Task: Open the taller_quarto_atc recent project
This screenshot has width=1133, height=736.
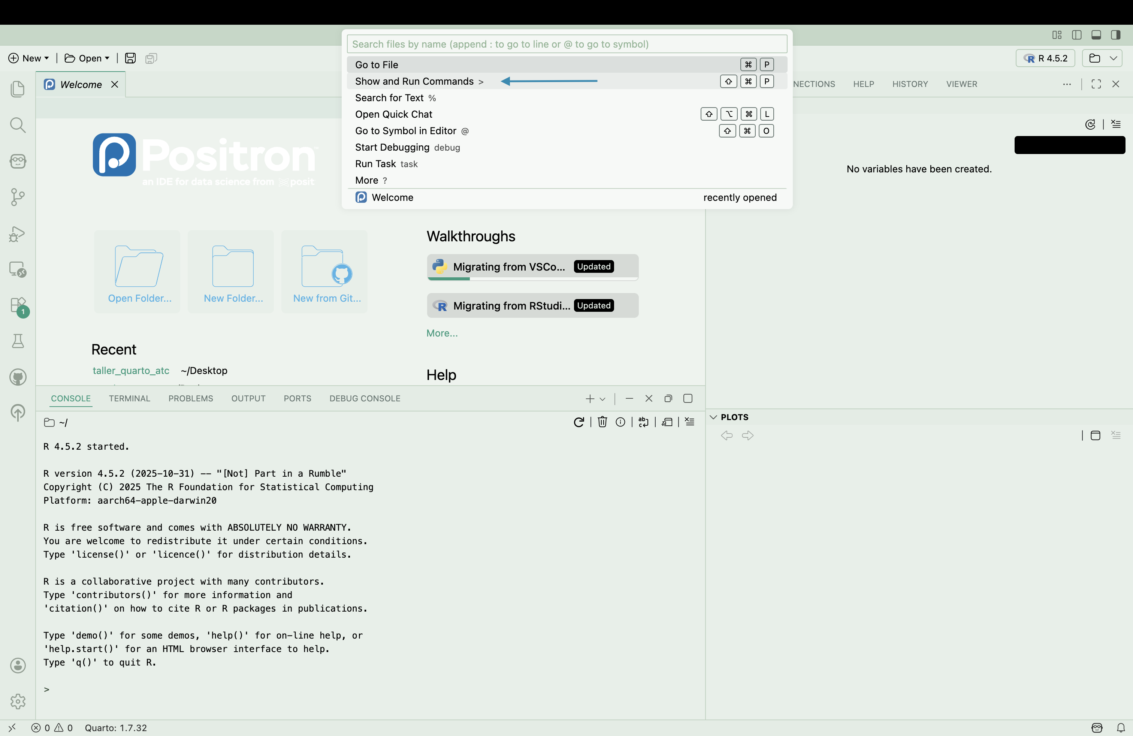Action: [x=131, y=370]
